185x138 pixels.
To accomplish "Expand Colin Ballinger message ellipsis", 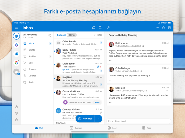I will [x=110, y=80].
